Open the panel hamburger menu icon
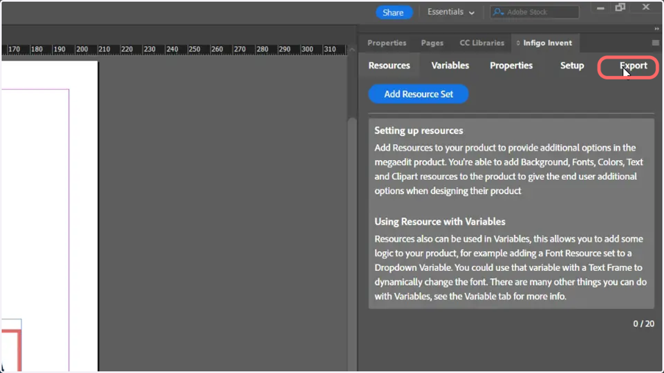The height and width of the screenshot is (373, 664). (656, 43)
